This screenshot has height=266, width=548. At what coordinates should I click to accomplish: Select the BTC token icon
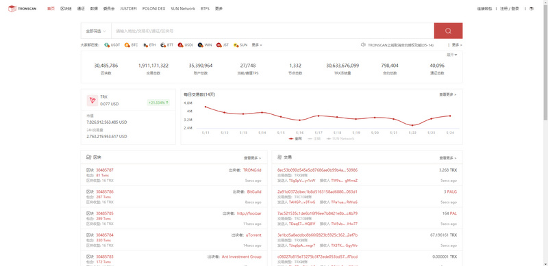(x=127, y=45)
